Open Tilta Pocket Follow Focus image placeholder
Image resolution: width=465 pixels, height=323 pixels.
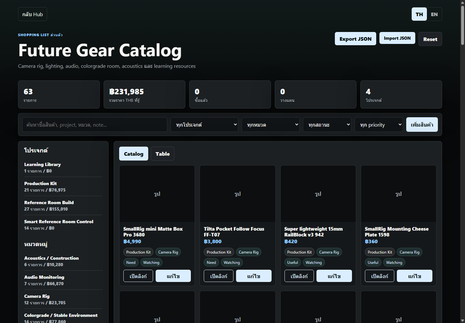pyautogui.click(x=238, y=194)
